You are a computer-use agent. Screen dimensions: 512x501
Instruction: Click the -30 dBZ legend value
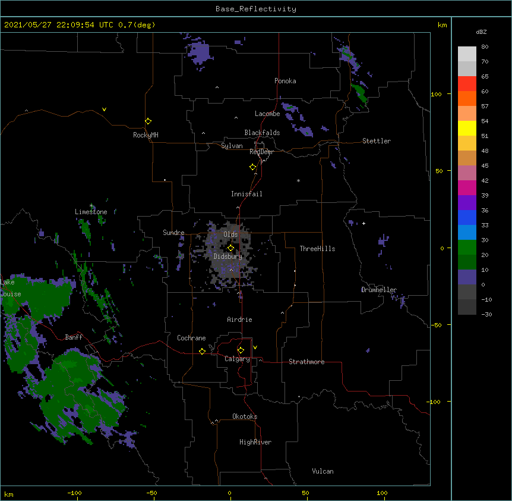pos(486,315)
